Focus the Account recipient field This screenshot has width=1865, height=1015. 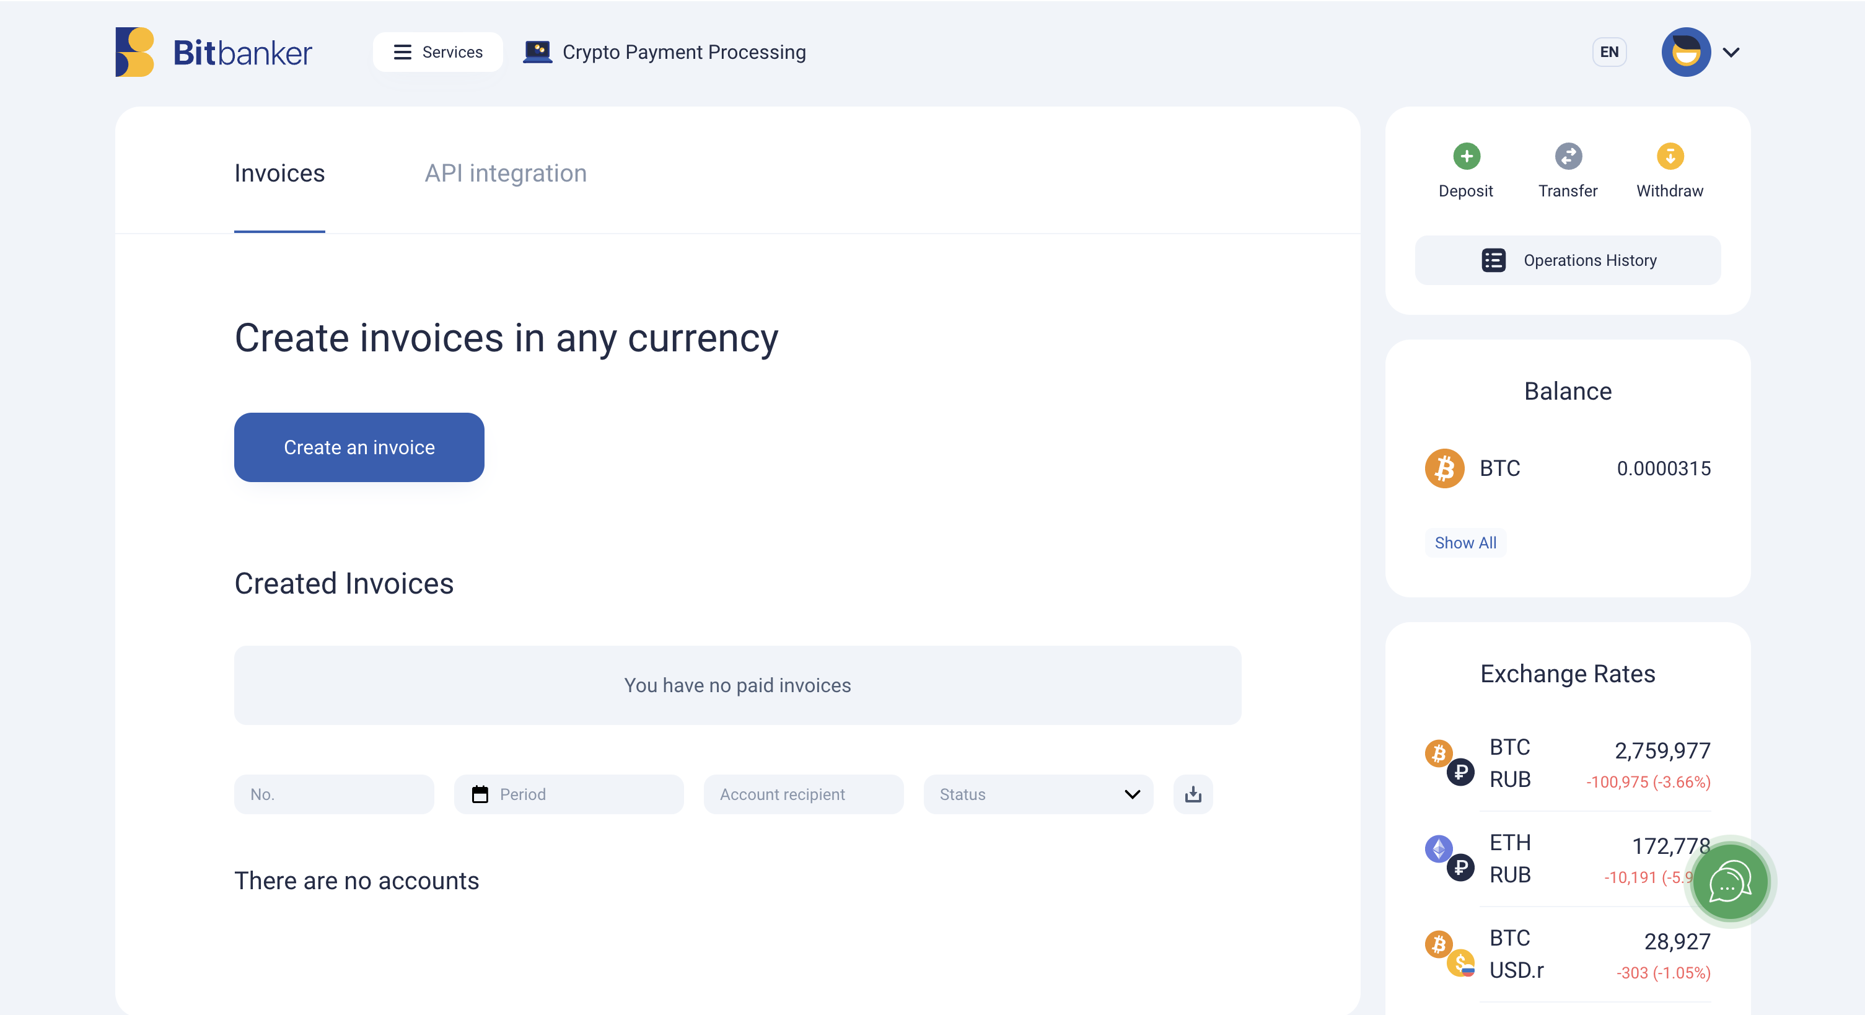[x=804, y=794]
